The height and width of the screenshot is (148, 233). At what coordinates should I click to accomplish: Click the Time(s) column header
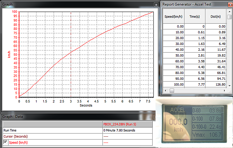pos(195,16)
